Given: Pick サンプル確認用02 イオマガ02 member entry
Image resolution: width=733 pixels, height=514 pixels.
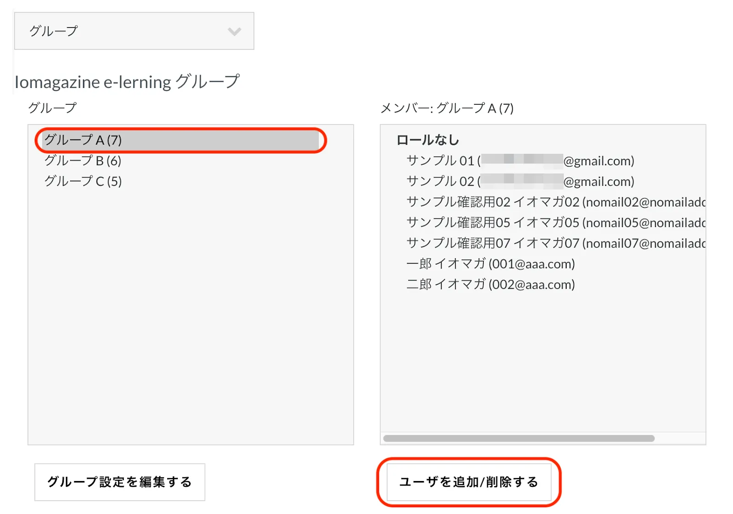Looking at the screenshot, I should (x=554, y=202).
